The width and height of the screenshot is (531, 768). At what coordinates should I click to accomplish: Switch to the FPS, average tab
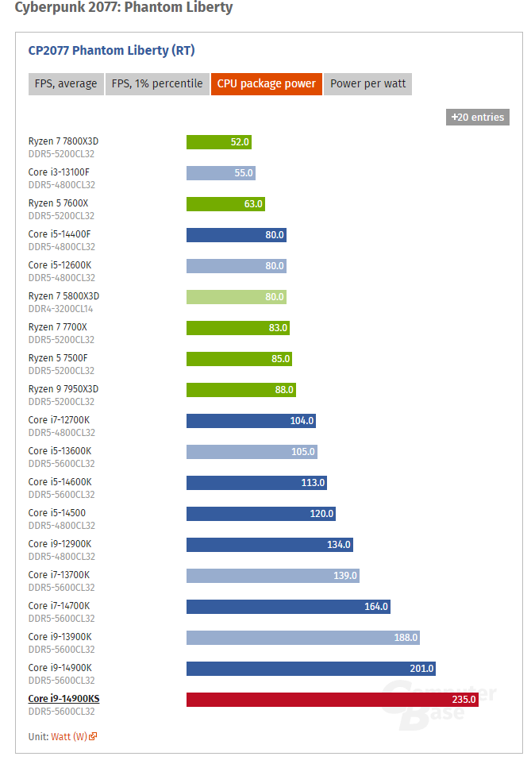pos(66,83)
